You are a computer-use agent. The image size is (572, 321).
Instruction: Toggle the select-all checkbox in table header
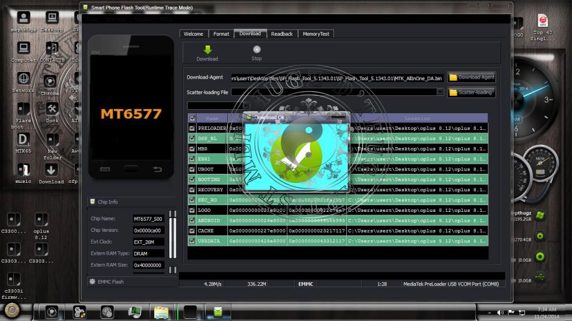pyautogui.click(x=192, y=118)
